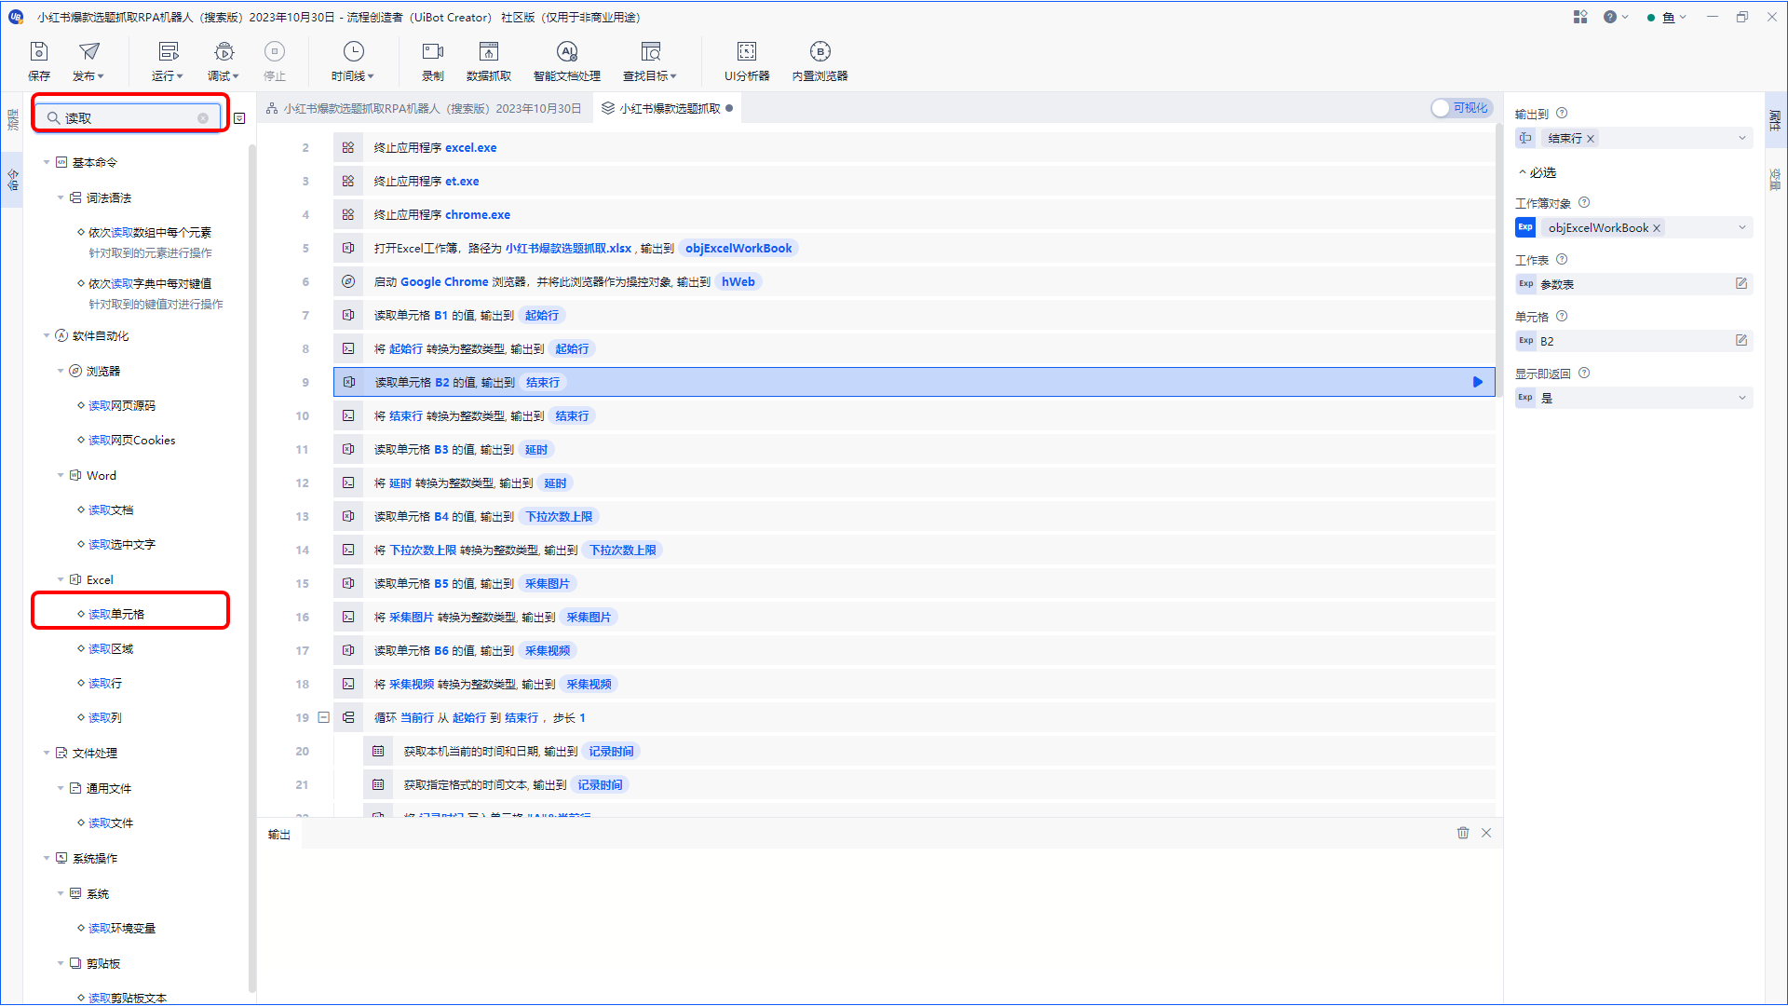Edit the 工作表 value with pencil icon

coord(1741,284)
